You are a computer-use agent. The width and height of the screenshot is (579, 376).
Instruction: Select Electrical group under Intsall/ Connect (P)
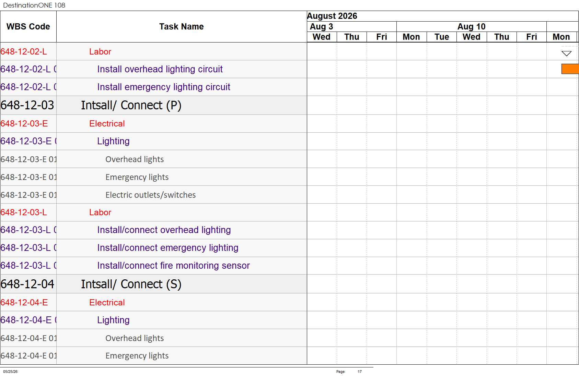[x=107, y=123]
